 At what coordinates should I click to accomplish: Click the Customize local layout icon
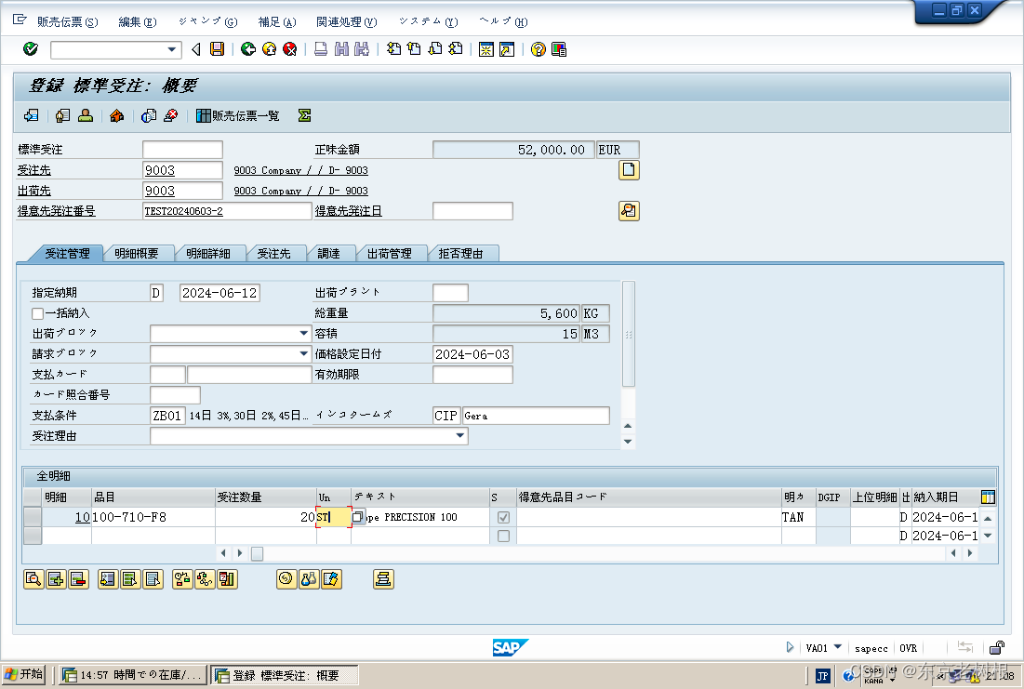click(559, 49)
